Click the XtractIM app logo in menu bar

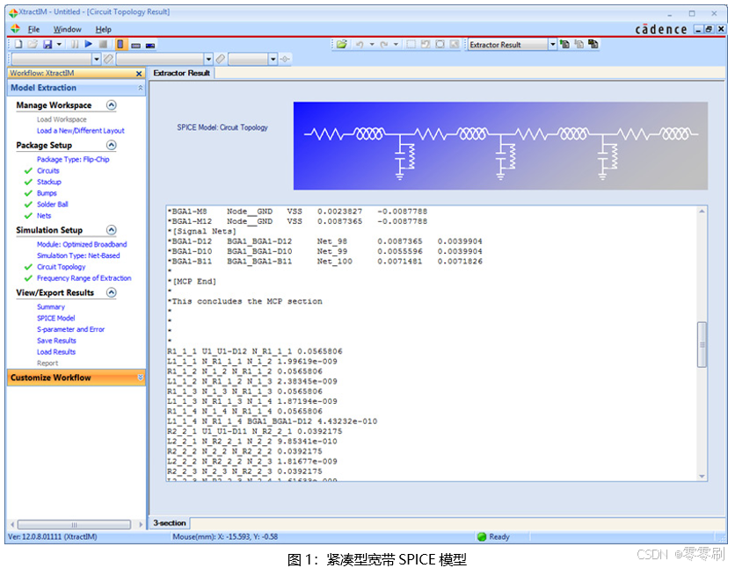(16, 29)
